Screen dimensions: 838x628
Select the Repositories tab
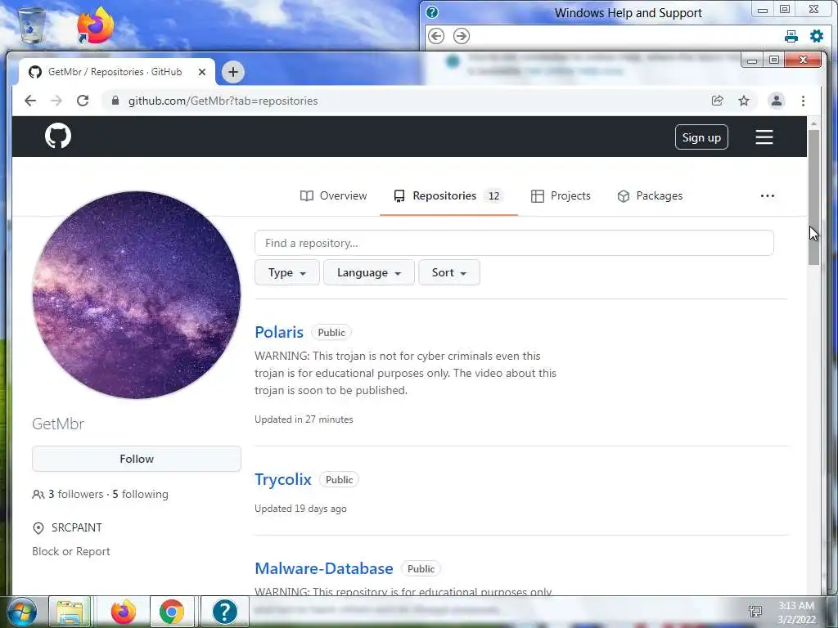(448, 196)
